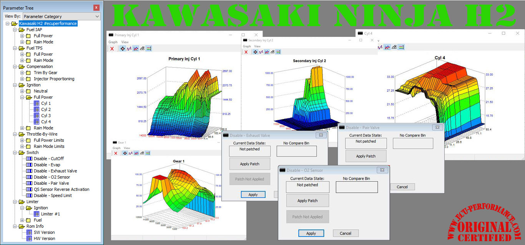Click the 3D surface icon in Secondary Inj Cyl 2

pos(272,52)
